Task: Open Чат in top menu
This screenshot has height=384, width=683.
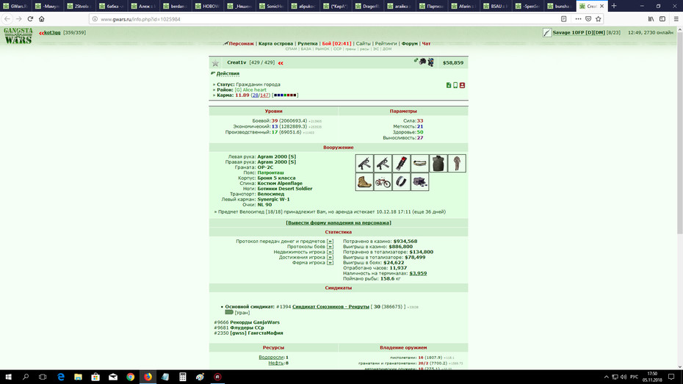Action: [427, 43]
